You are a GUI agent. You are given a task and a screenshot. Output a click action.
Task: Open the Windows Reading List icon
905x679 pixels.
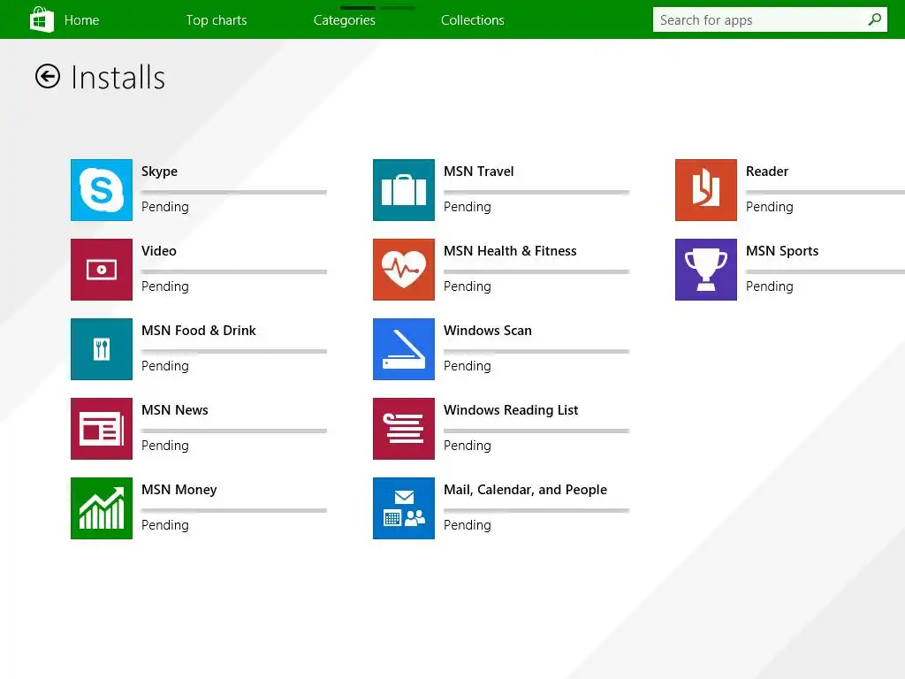[403, 429]
